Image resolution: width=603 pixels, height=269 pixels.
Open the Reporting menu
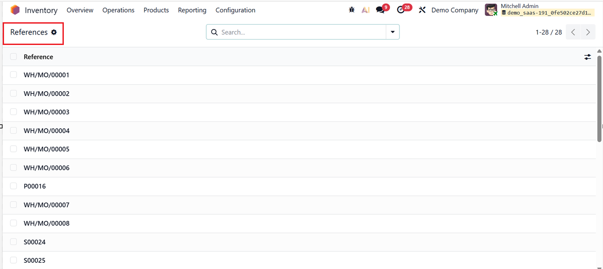[192, 10]
